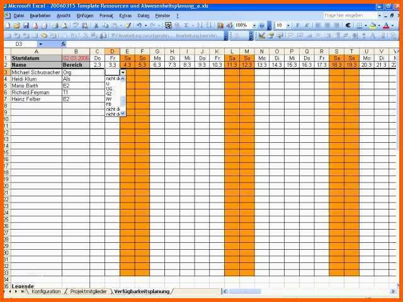
Task: Open the font size 10 dropdown
Action: pyautogui.click(x=288, y=25)
